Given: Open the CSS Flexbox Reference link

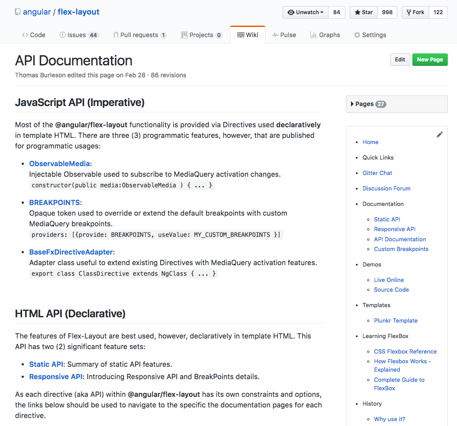Looking at the screenshot, I should click(405, 351).
